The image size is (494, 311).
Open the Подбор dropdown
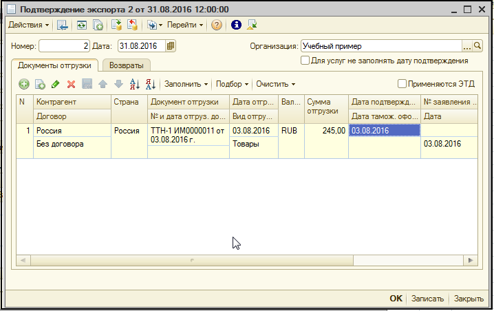[233, 84]
